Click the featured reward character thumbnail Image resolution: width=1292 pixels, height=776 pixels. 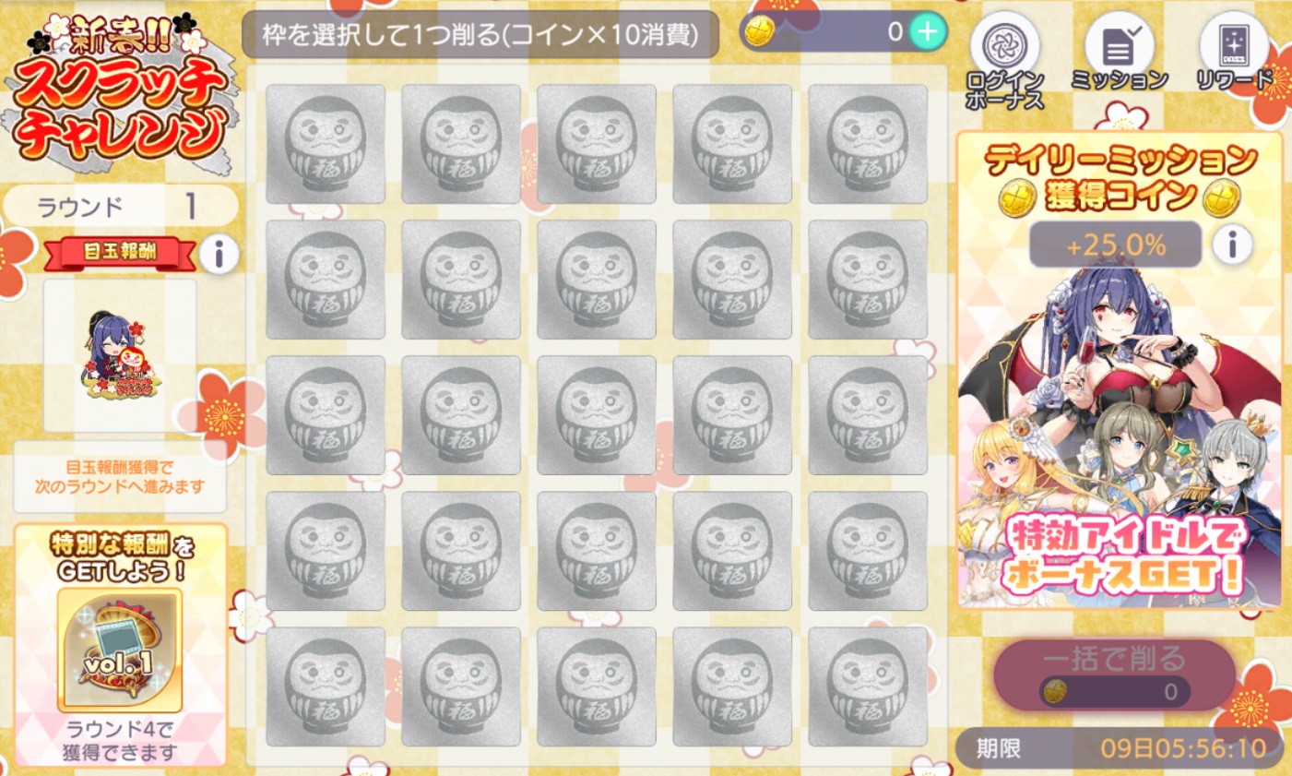pos(120,355)
